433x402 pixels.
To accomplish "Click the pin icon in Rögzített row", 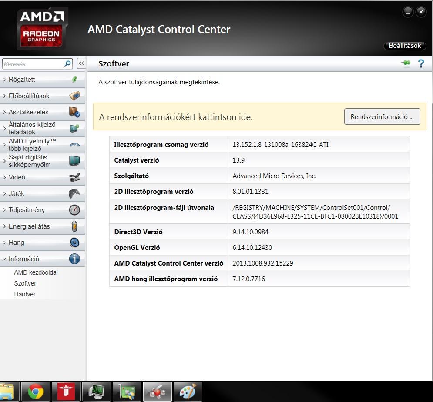I will (74, 80).
